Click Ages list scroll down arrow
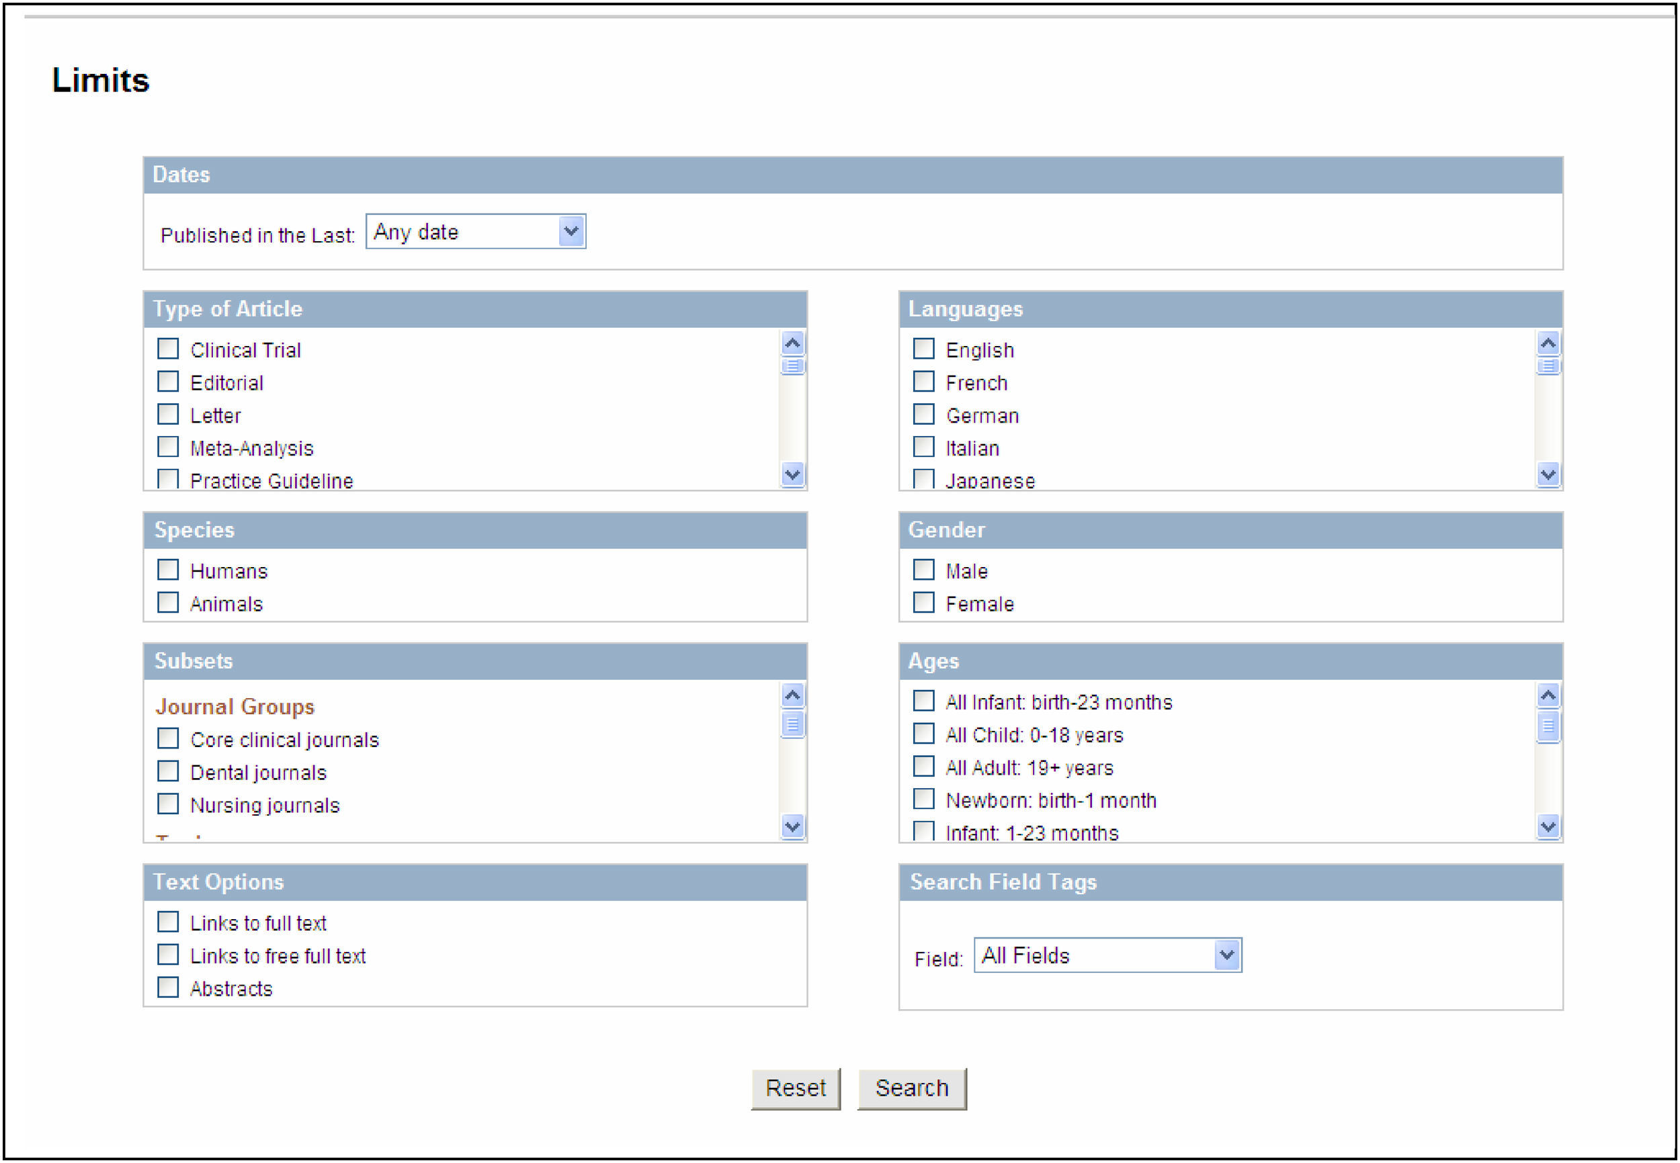Image resolution: width=1680 pixels, height=1163 pixels. tap(1548, 826)
